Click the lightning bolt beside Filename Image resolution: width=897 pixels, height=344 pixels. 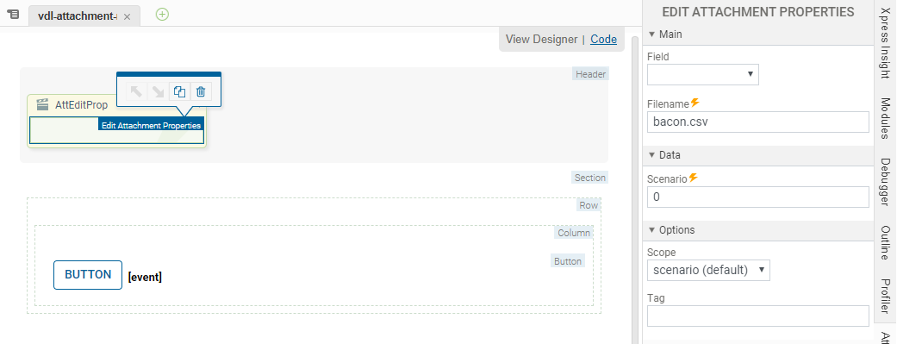pos(695,103)
